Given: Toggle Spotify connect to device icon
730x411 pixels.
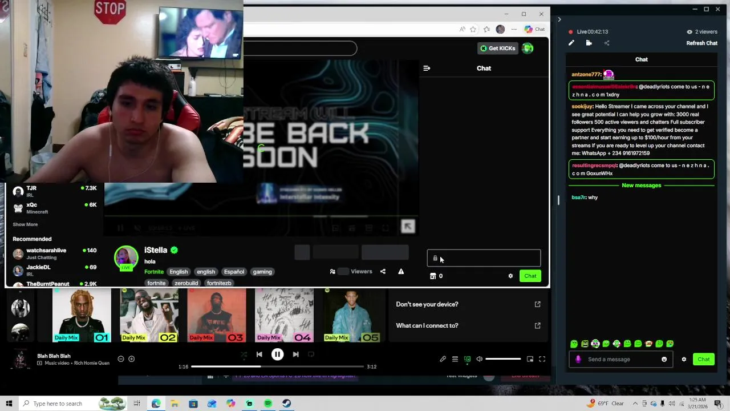Looking at the screenshot, I should (467, 359).
